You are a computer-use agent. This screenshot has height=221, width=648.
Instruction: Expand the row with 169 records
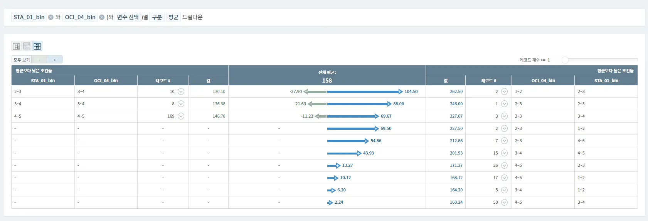point(181,116)
